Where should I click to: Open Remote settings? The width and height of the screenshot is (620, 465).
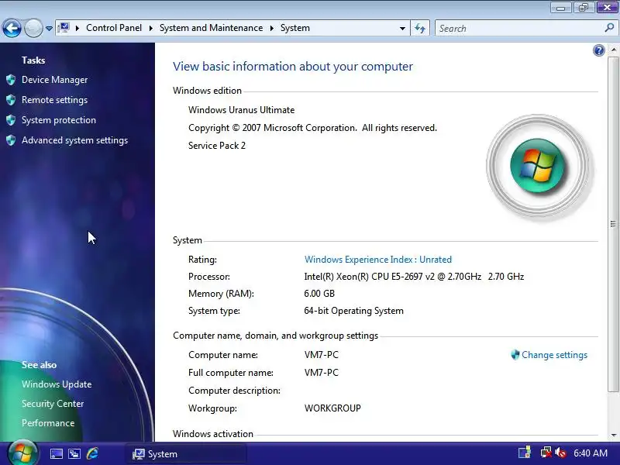tap(54, 100)
